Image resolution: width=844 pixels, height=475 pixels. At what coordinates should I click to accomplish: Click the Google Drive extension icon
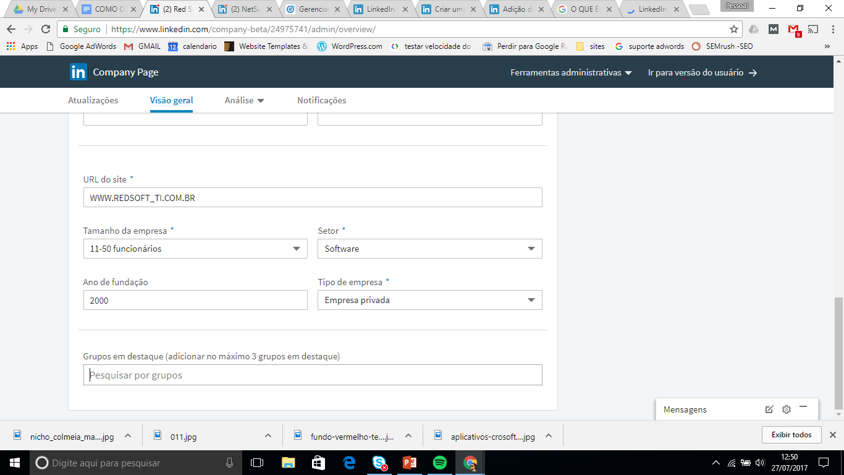point(753,29)
